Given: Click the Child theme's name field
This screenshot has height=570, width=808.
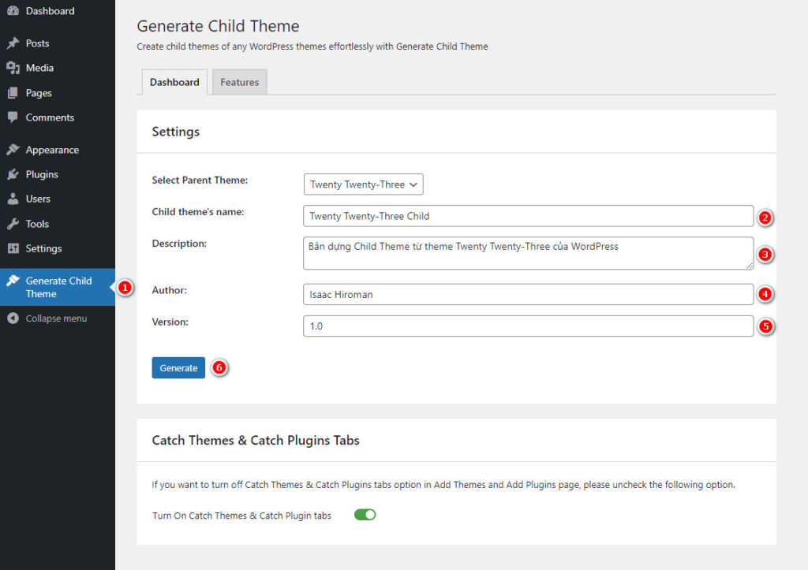Looking at the screenshot, I should click(x=528, y=216).
